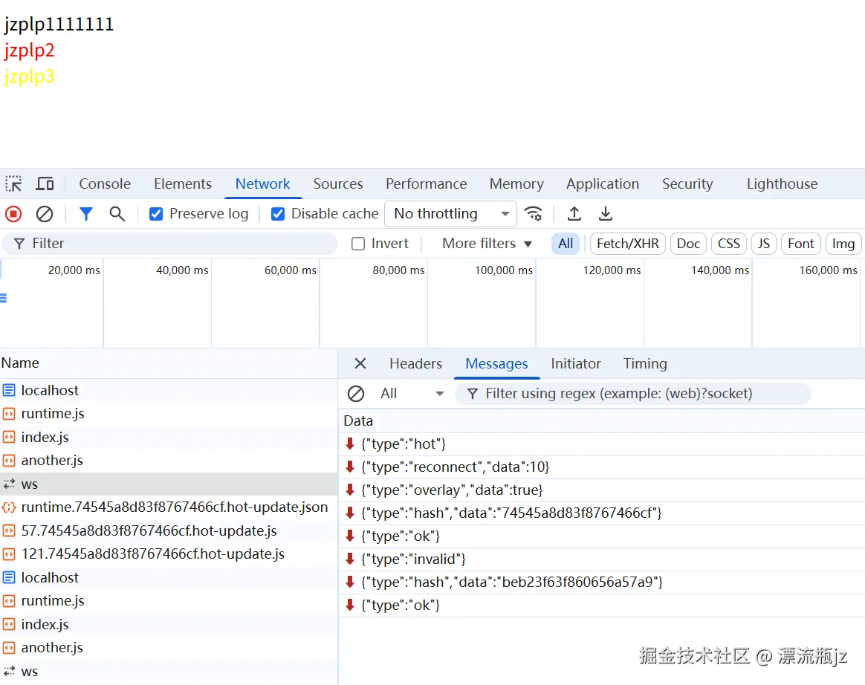The width and height of the screenshot is (865, 685).
Task: Show the Headers tab
Action: click(415, 363)
